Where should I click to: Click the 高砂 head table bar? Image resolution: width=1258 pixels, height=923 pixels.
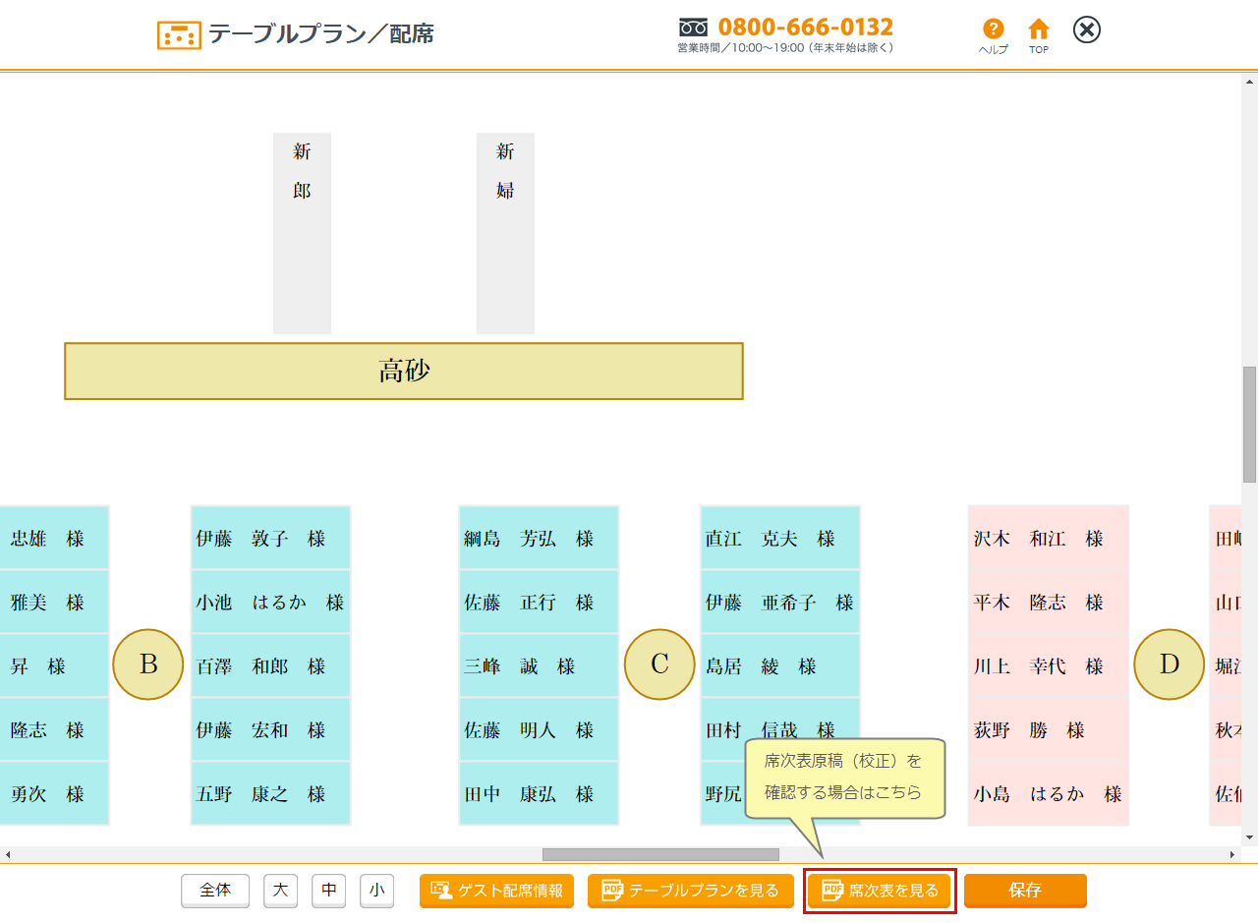403,371
